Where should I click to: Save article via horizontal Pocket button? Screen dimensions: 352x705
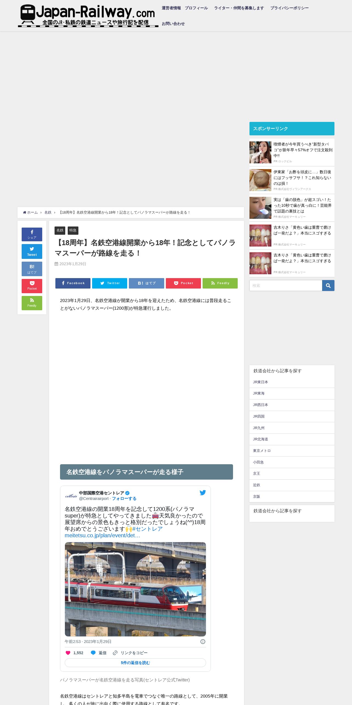click(x=183, y=283)
